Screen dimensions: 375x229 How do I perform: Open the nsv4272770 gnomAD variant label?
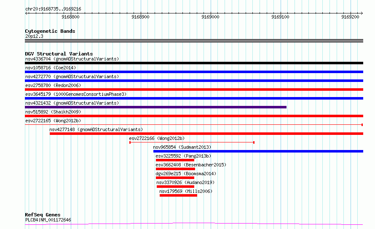[72, 76]
